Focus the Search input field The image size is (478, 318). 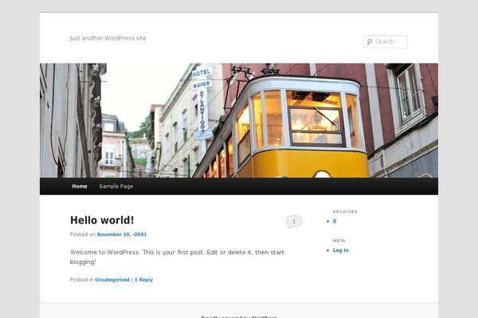coord(386,41)
